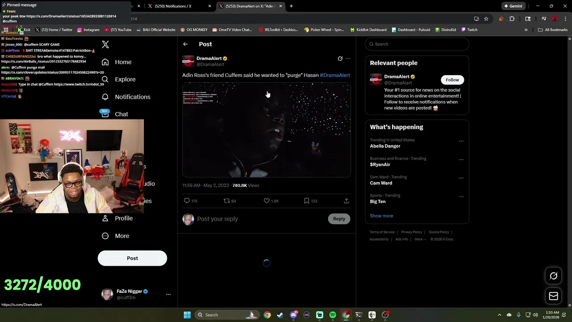Click Show more under What's happening
Viewport: 572px width, 322px height.
pos(381,216)
